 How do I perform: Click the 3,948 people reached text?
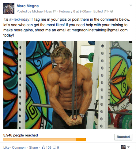coord(21,135)
